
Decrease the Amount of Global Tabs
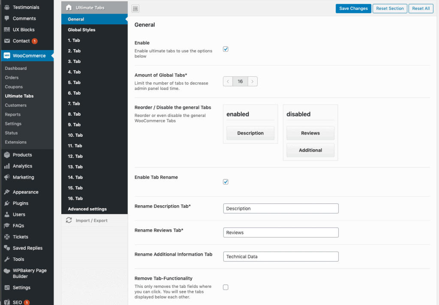coord(228,81)
